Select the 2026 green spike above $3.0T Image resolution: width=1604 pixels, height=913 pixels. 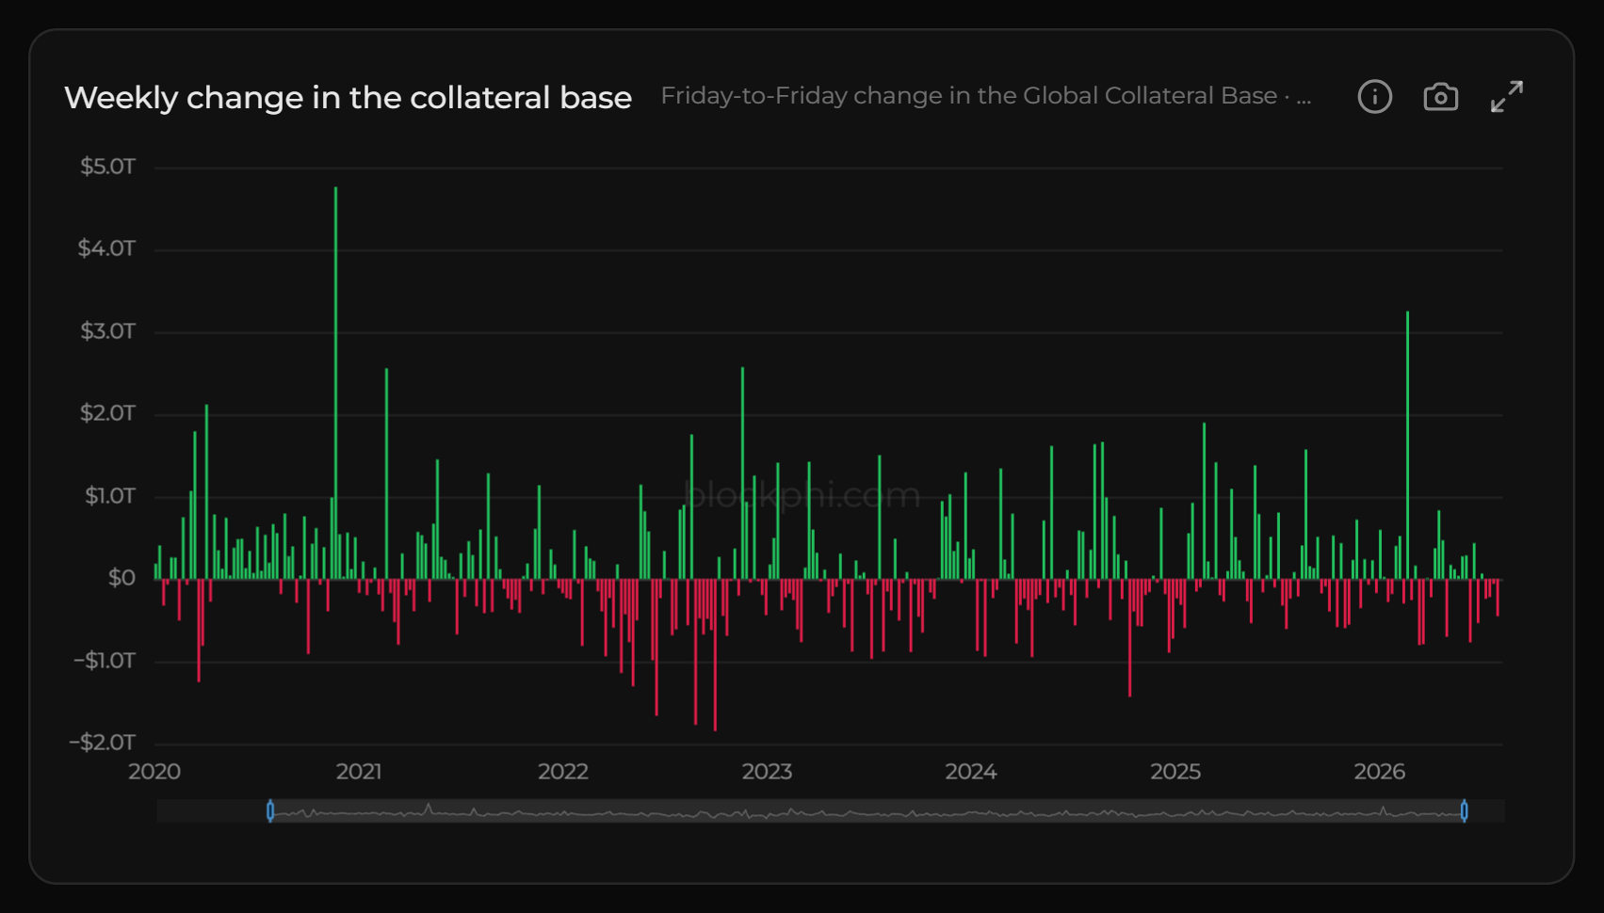[1407, 445]
